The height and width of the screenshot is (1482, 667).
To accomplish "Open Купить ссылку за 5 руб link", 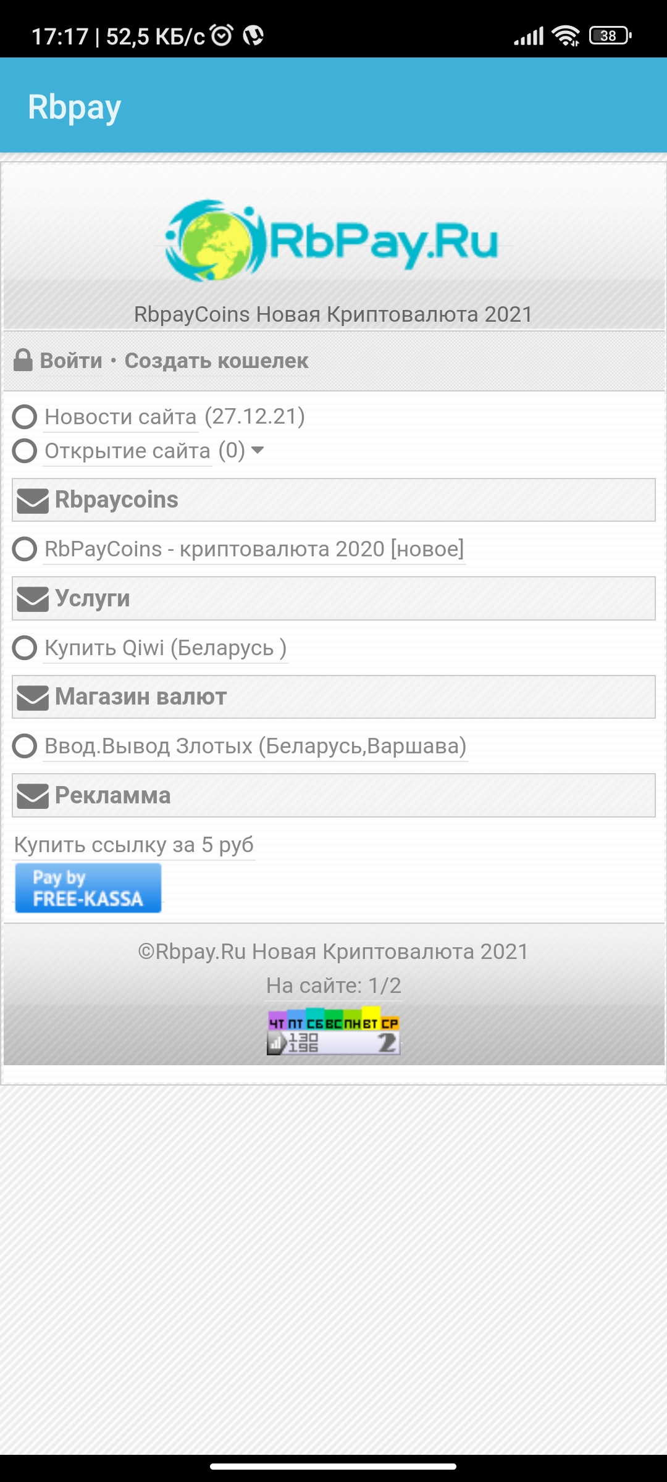I will [x=133, y=845].
